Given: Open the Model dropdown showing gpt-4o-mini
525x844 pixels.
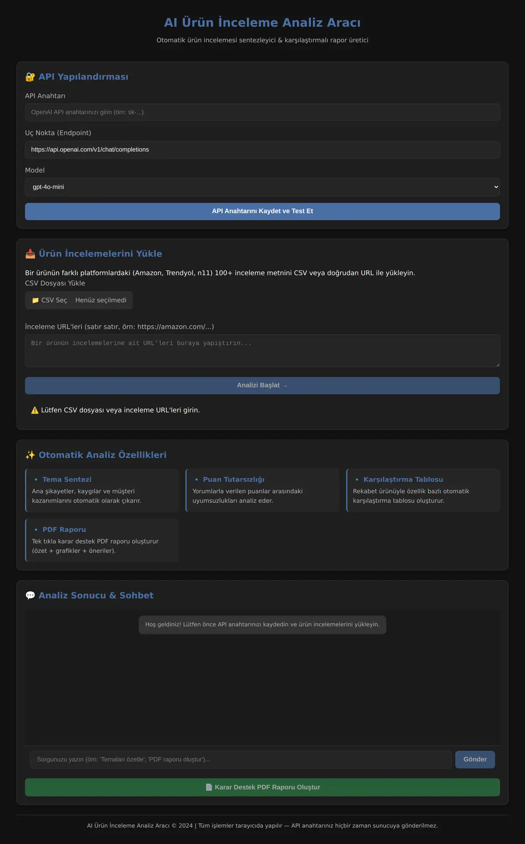Looking at the screenshot, I should 262,187.
